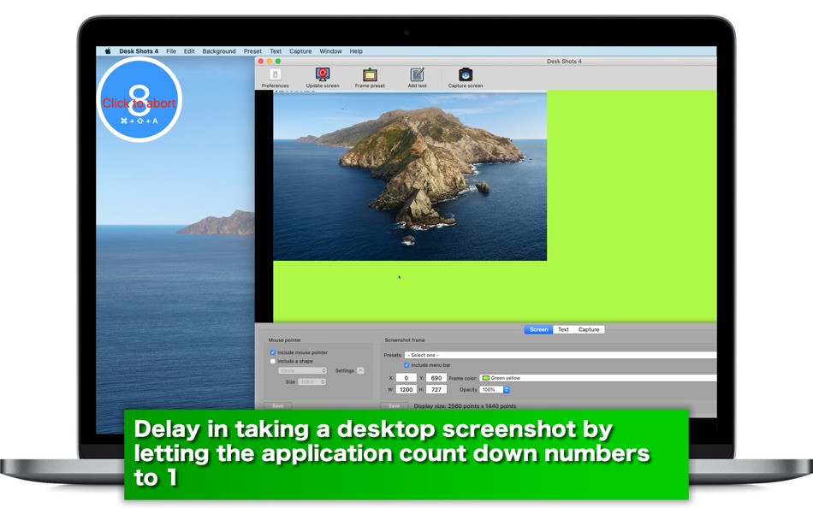
Task: Switch to the Text tab
Action: click(563, 329)
